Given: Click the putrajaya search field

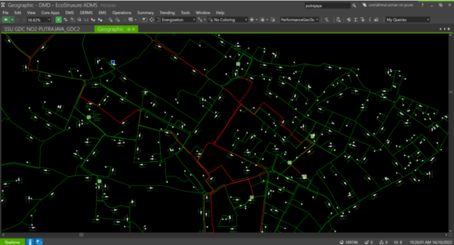Looking at the screenshot, I should click(x=328, y=6).
